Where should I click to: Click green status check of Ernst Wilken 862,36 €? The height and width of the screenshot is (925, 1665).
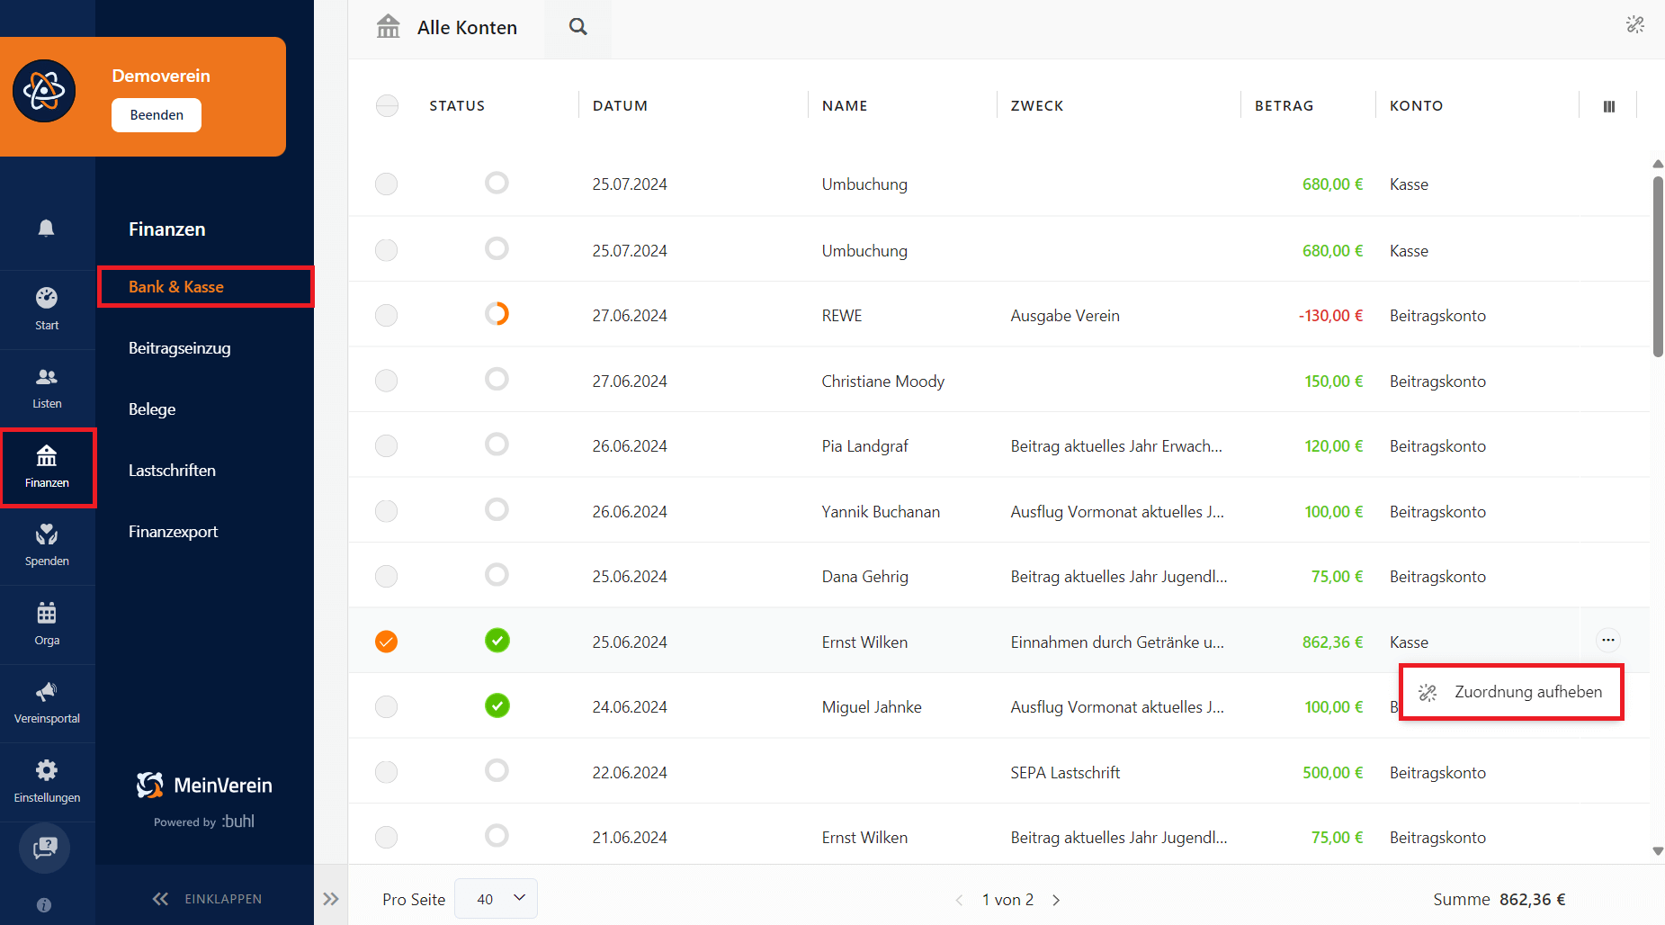[x=497, y=640]
